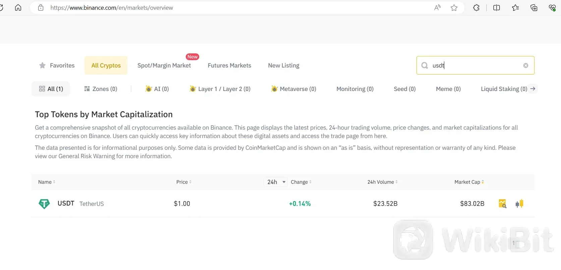Toggle Split screen icon in toolbar
Image resolution: width=561 pixels, height=270 pixels.
497,8
